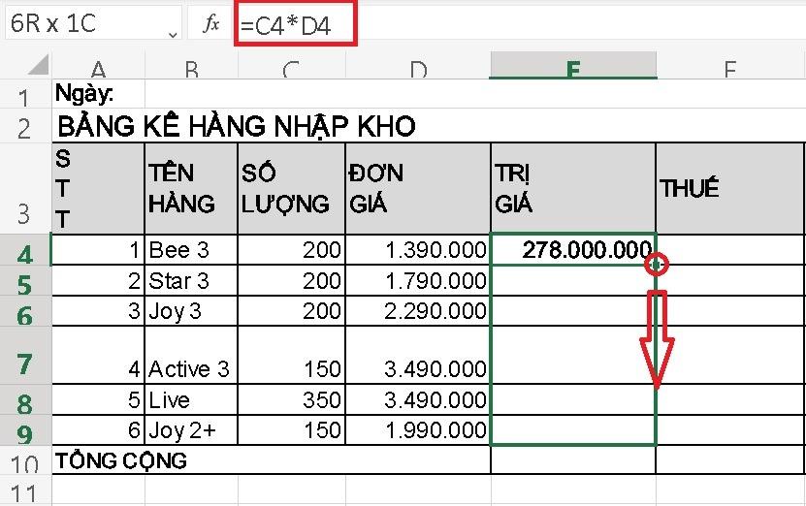
Task: Select row 3 header
Action: pos(25,188)
